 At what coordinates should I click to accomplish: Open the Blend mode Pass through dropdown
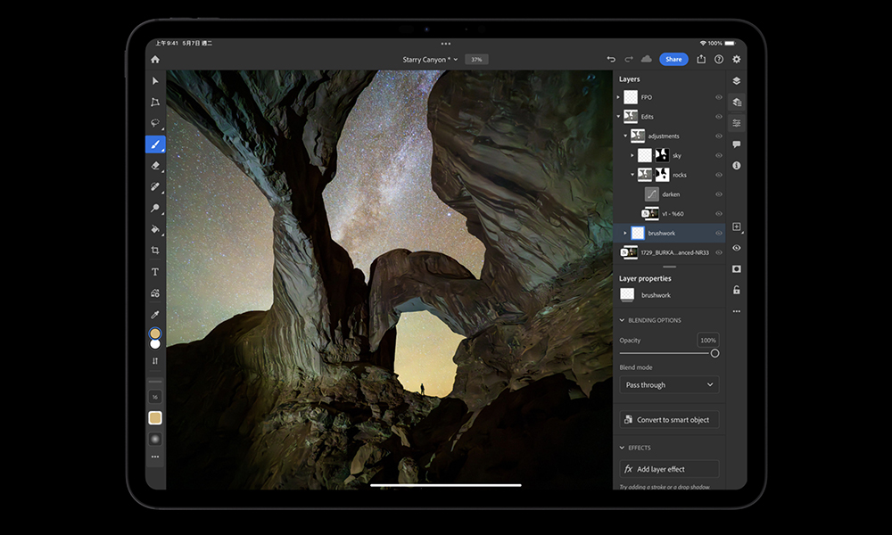pyautogui.click(x=669, y=385)
